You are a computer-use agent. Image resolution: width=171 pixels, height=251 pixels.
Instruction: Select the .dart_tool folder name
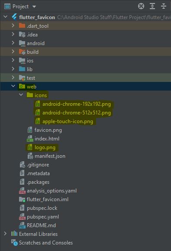tap(38, 26)
